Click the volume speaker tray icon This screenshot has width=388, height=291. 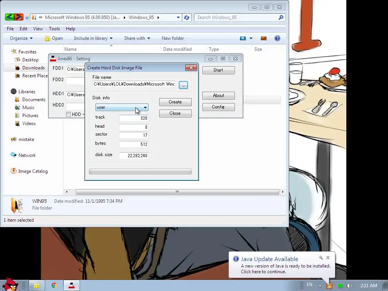pos(349,286)
